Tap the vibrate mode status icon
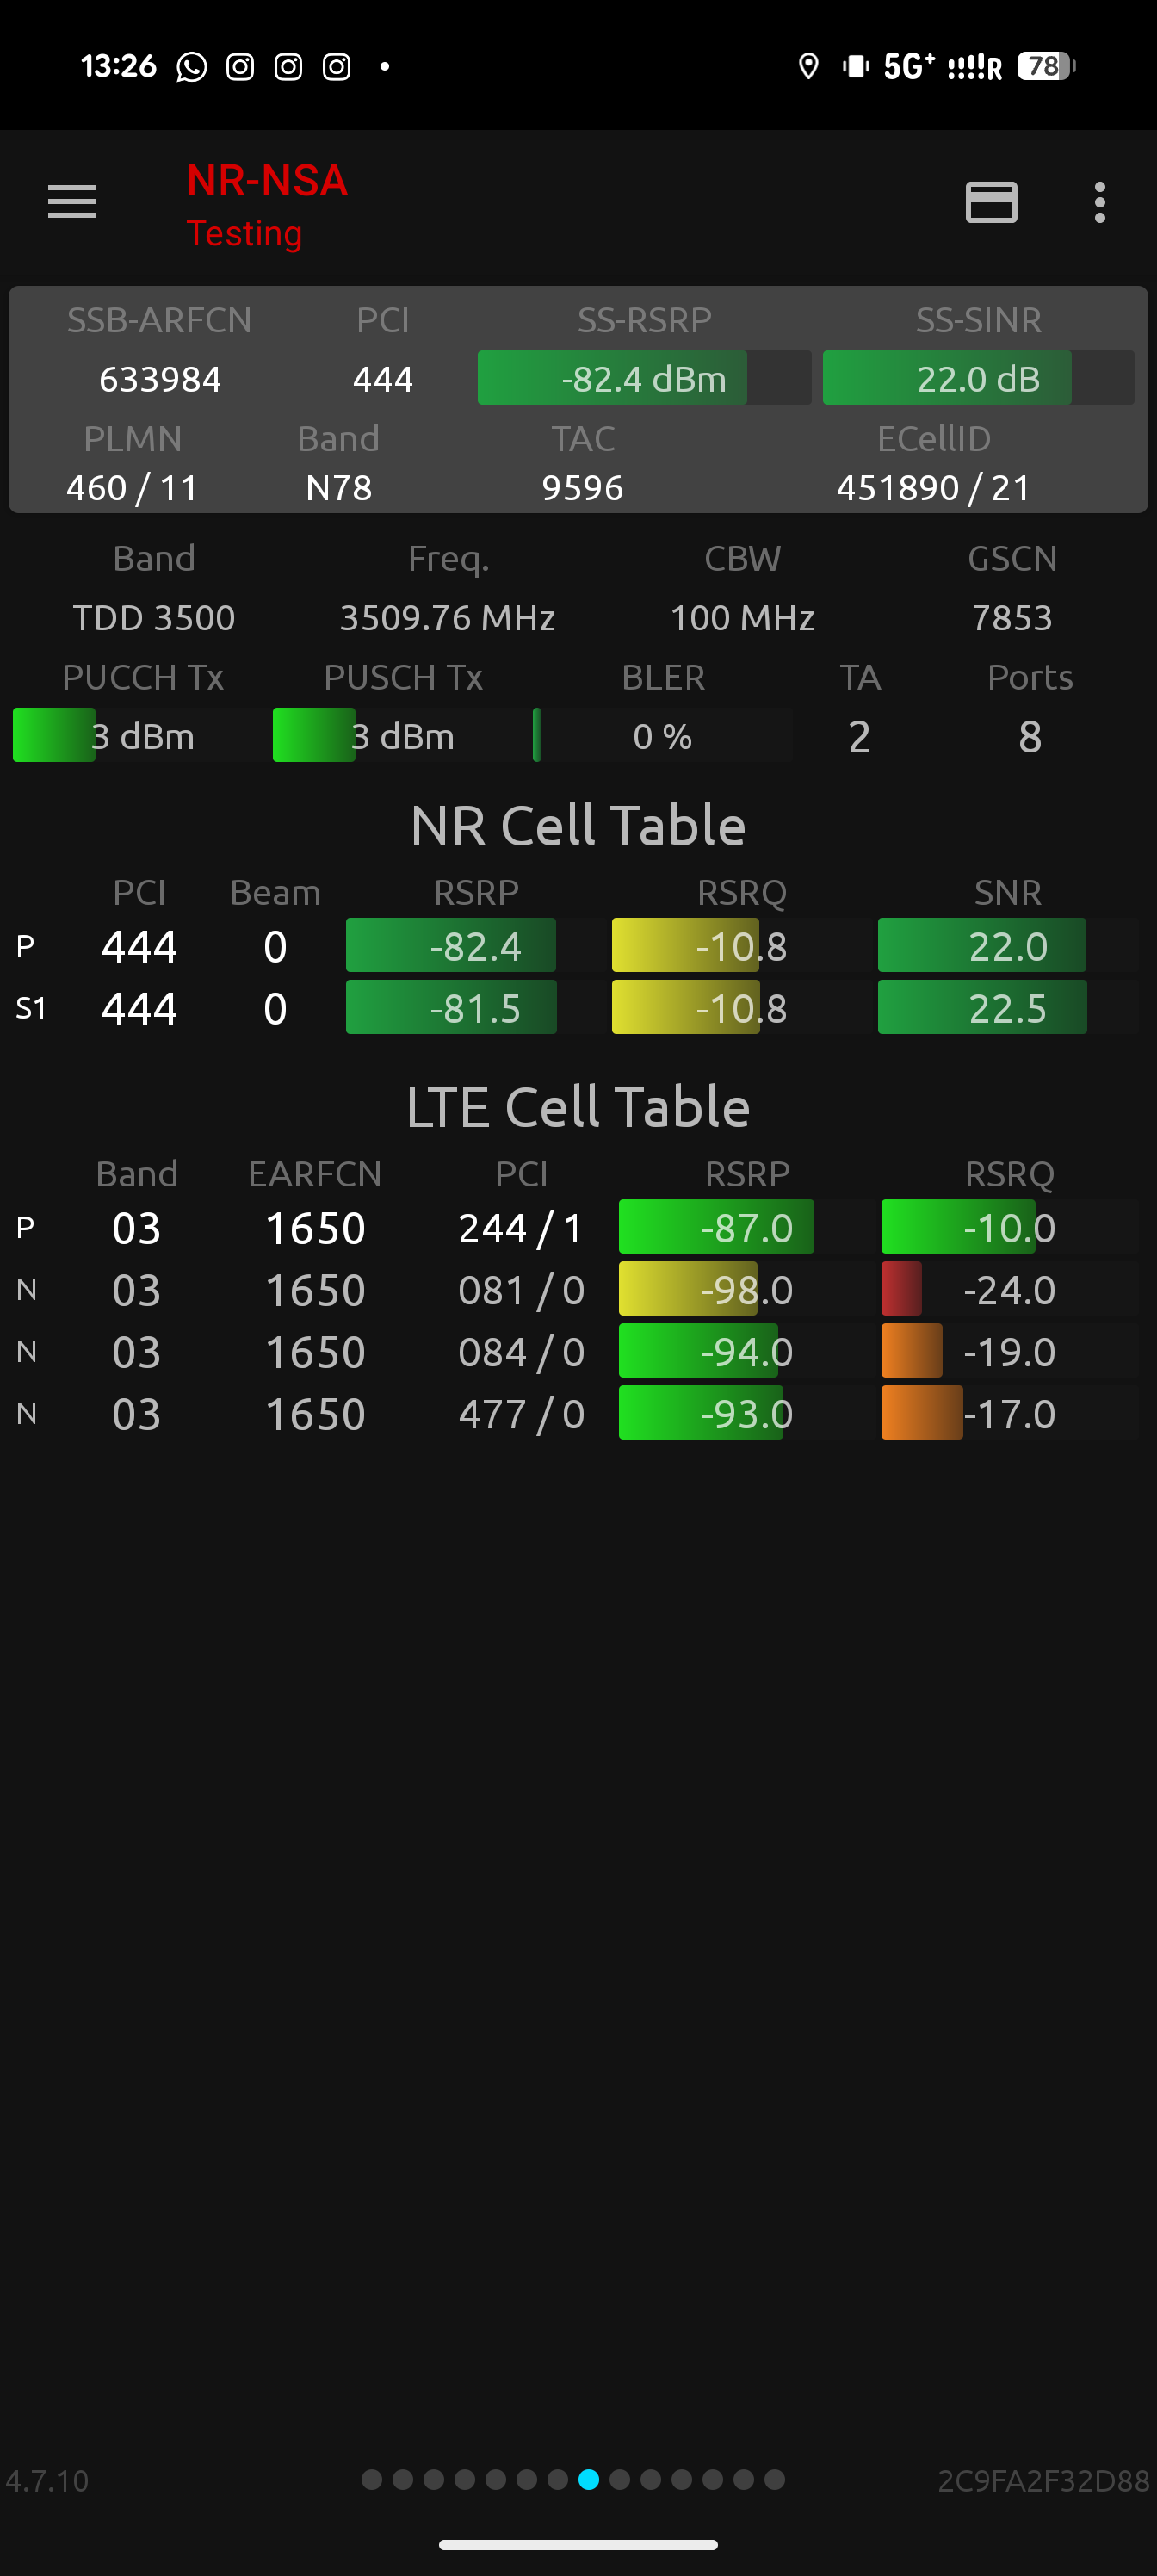Viewport: 1157px width, 2576px height. coord(855,67)
